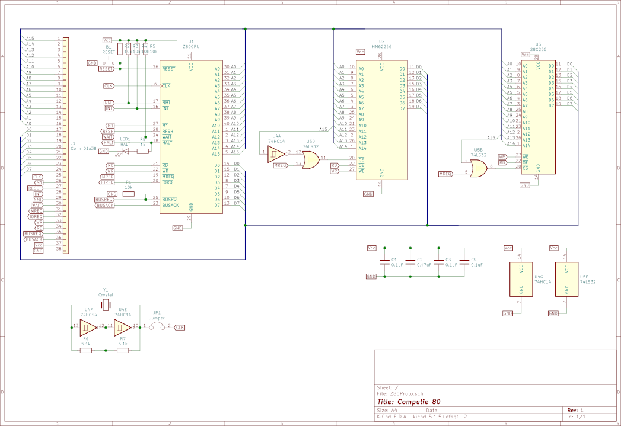
Task: Click the BUSACK label left of U1
Action: pos(104,205)
